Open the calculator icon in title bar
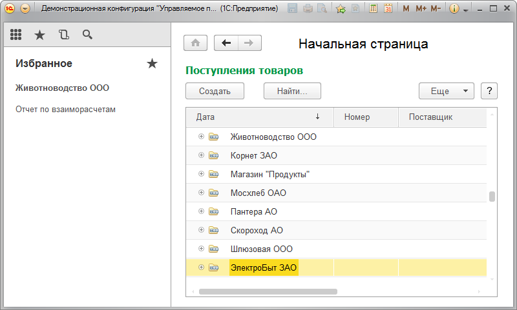 tap(374, 9)
